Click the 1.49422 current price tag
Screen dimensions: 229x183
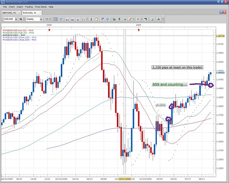[220, 73]
